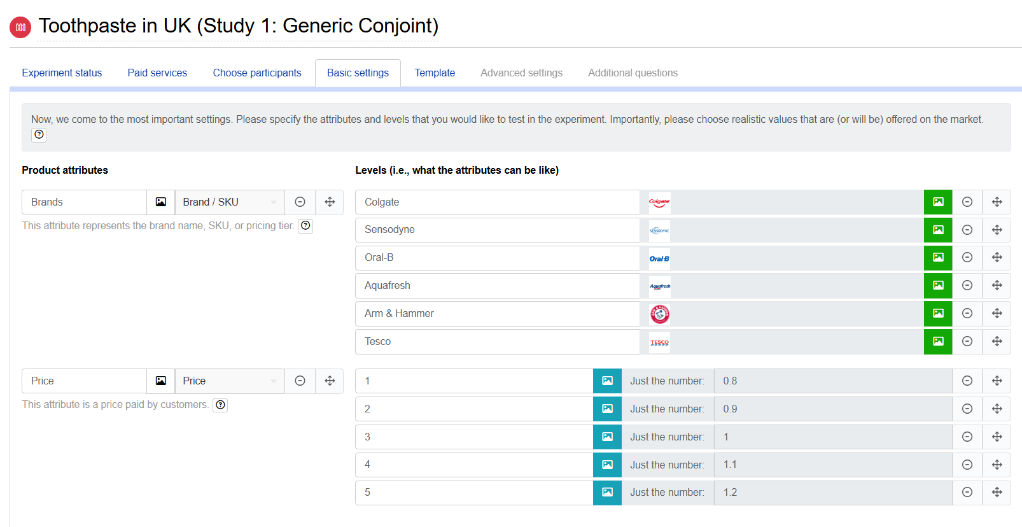Edit the Colgate level name field
Viewport: 1022px width, 527px height.
pyautogui.click(x=498, y=202)
